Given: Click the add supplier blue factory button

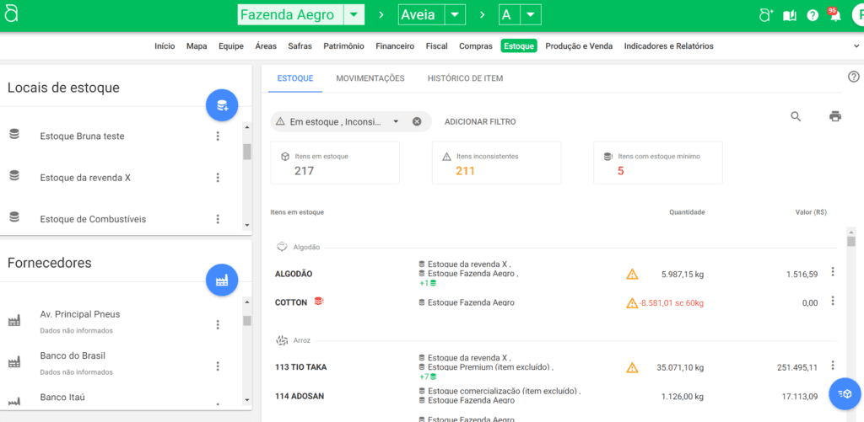Looking at the screenshot, I should [222, 281].
